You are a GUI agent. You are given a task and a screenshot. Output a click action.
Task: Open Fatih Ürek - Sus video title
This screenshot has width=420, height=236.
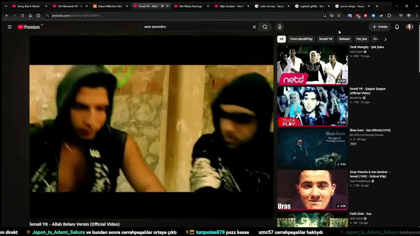(x=361, y=214)
